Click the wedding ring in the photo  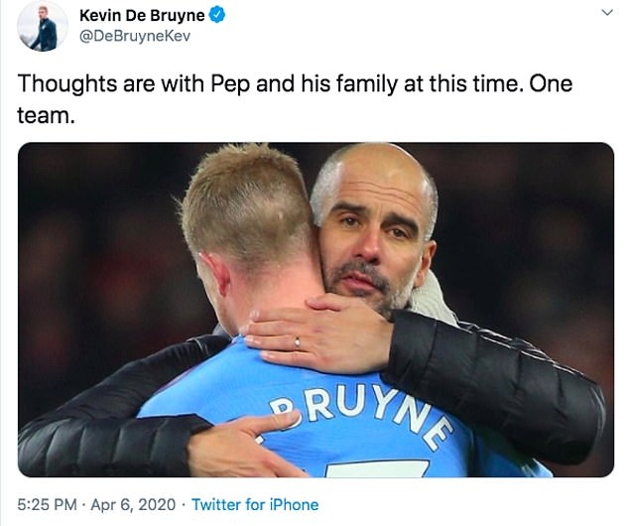pos(296,342)
